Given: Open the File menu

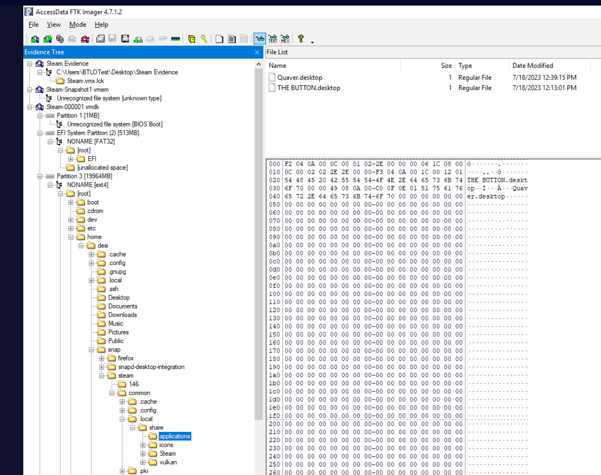Looking at the screenshot, I should (x=33, y=24).
